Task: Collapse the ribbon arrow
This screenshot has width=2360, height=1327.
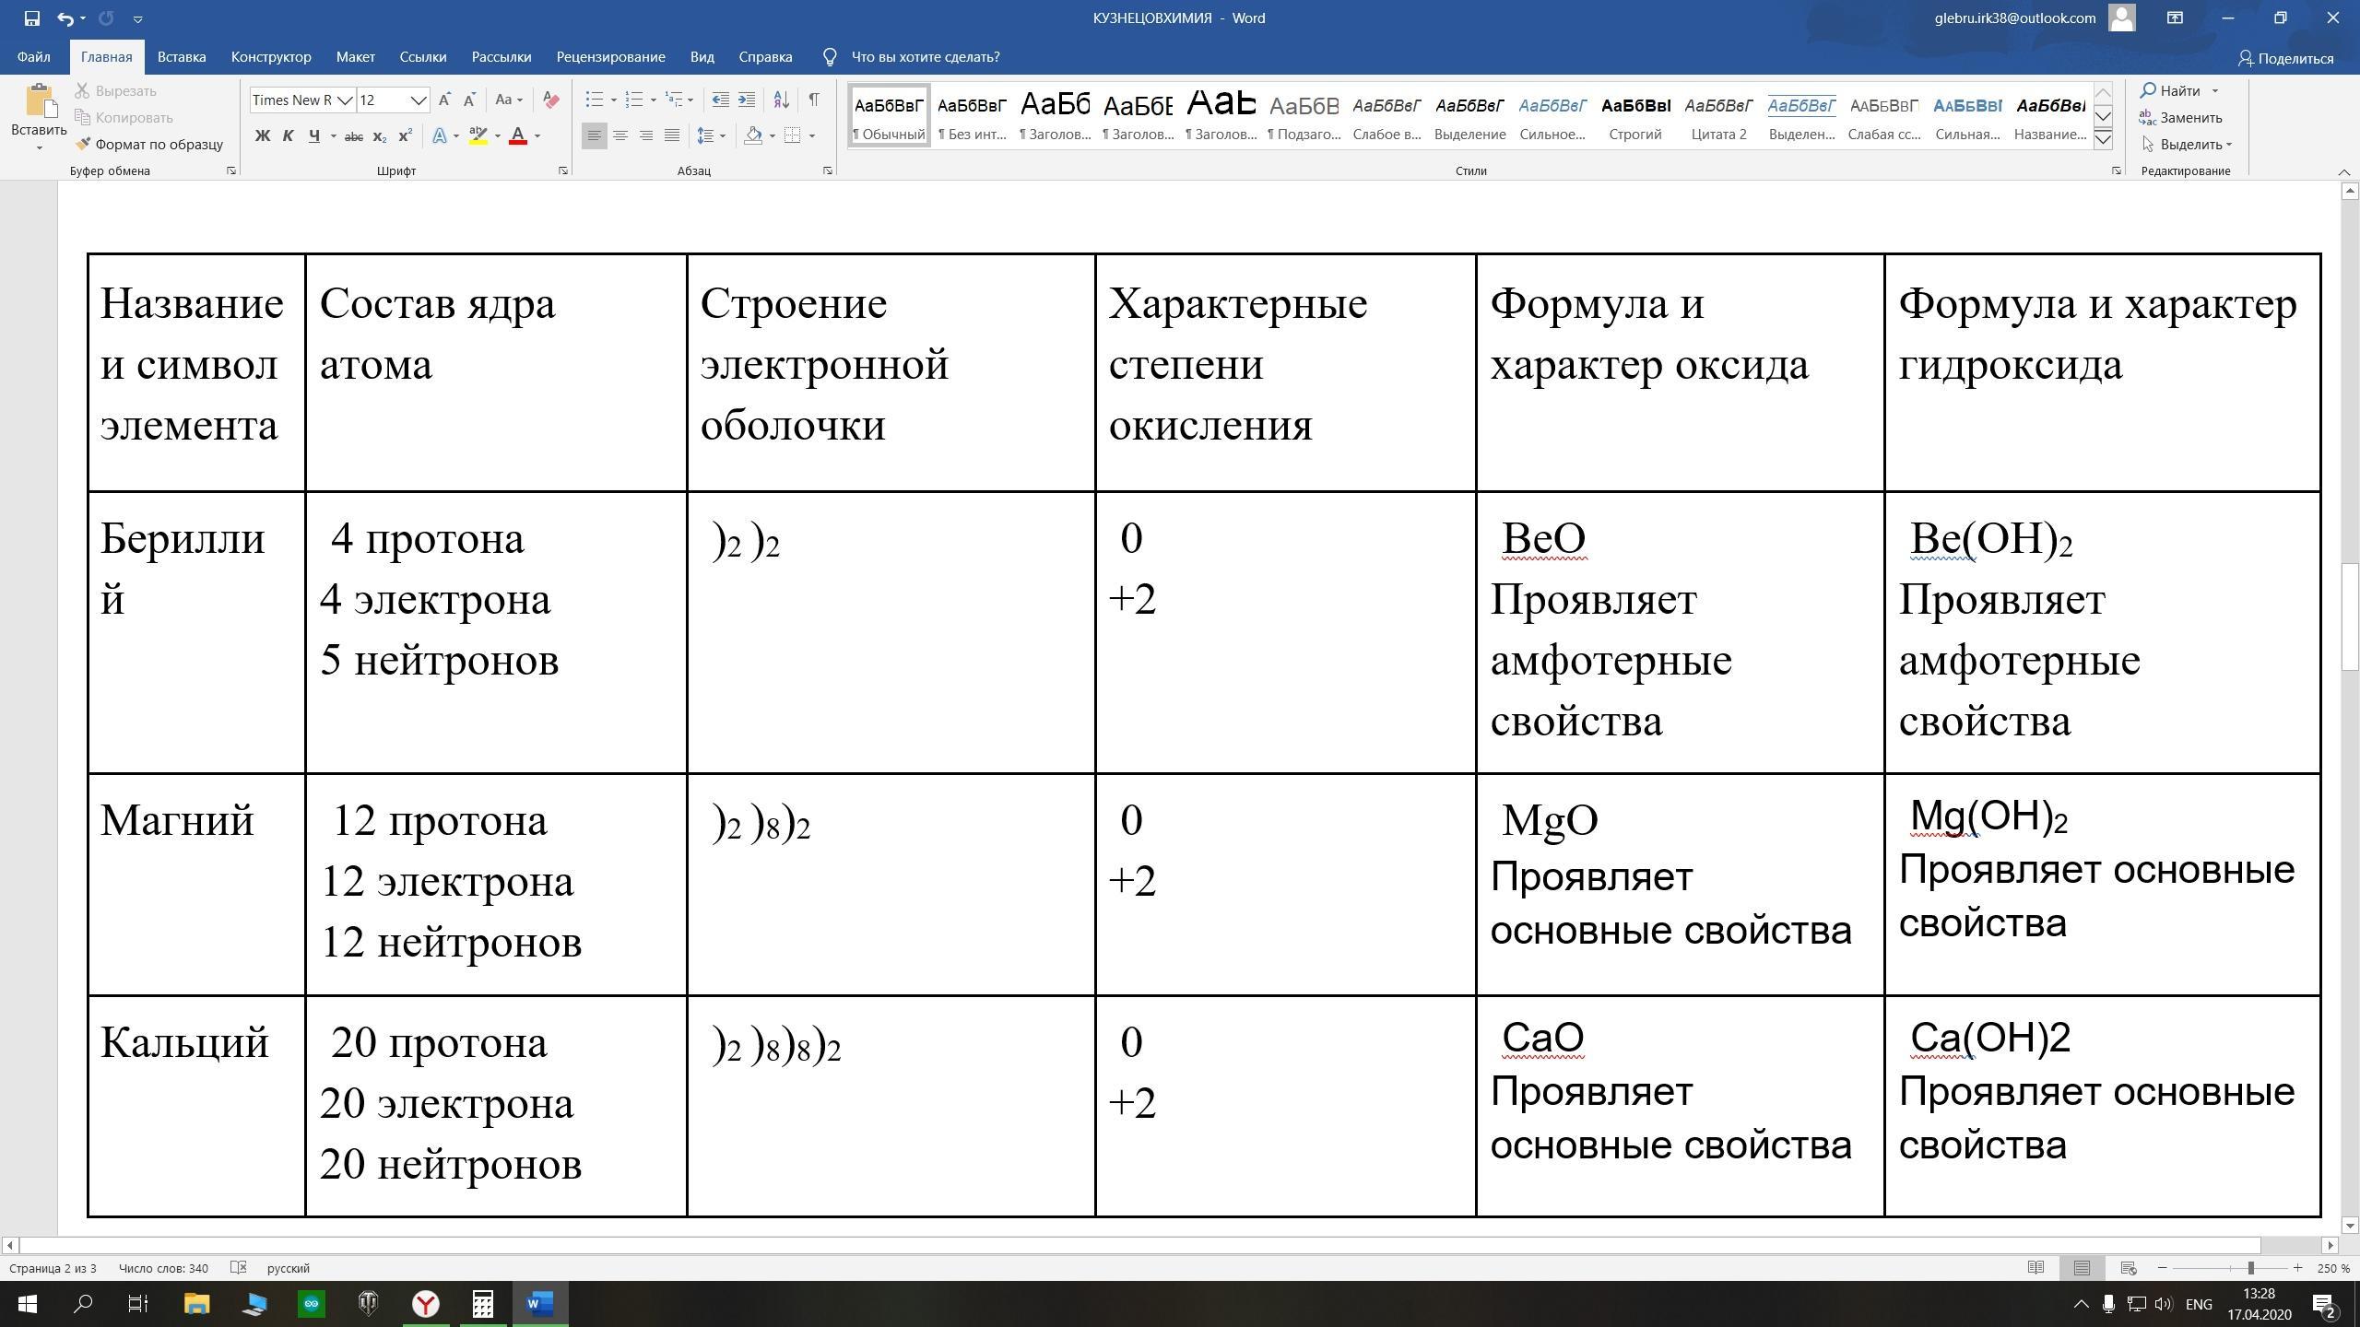Action: tap(2343, 171)
